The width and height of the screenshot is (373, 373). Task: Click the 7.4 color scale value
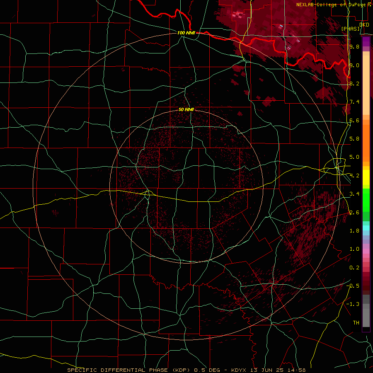point(354,102)
